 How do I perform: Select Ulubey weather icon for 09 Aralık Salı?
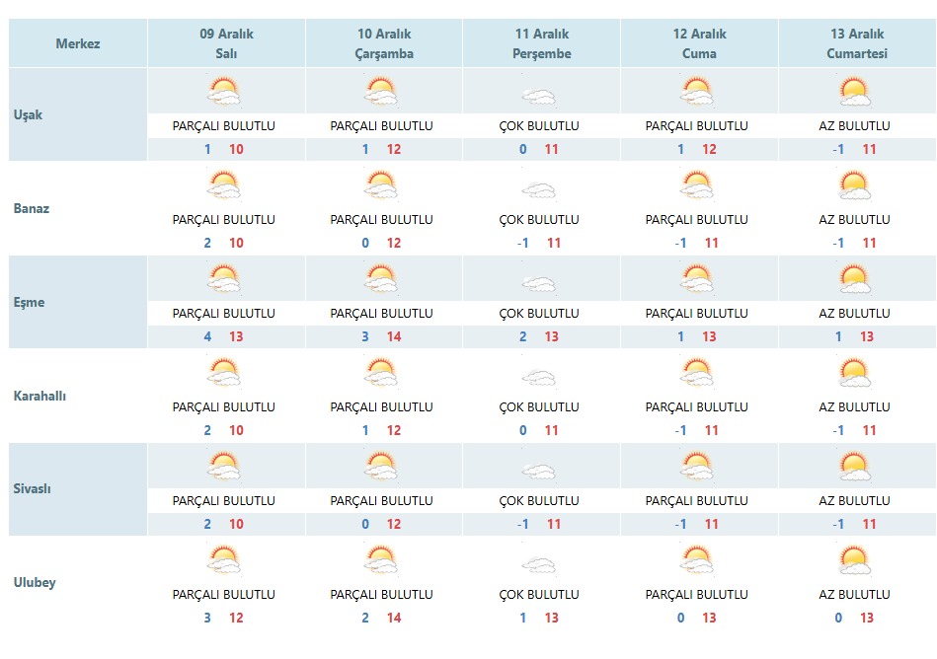(224, 560)
